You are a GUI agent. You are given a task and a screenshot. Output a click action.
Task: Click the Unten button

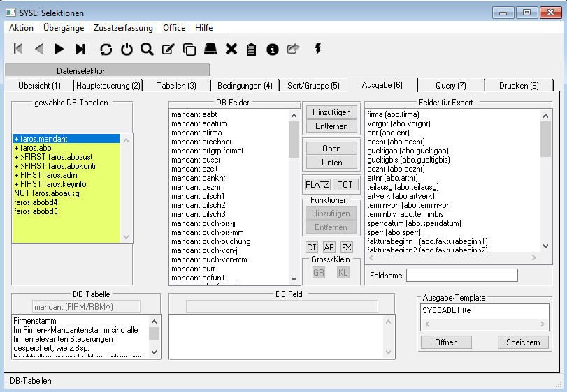coord(331,163)
